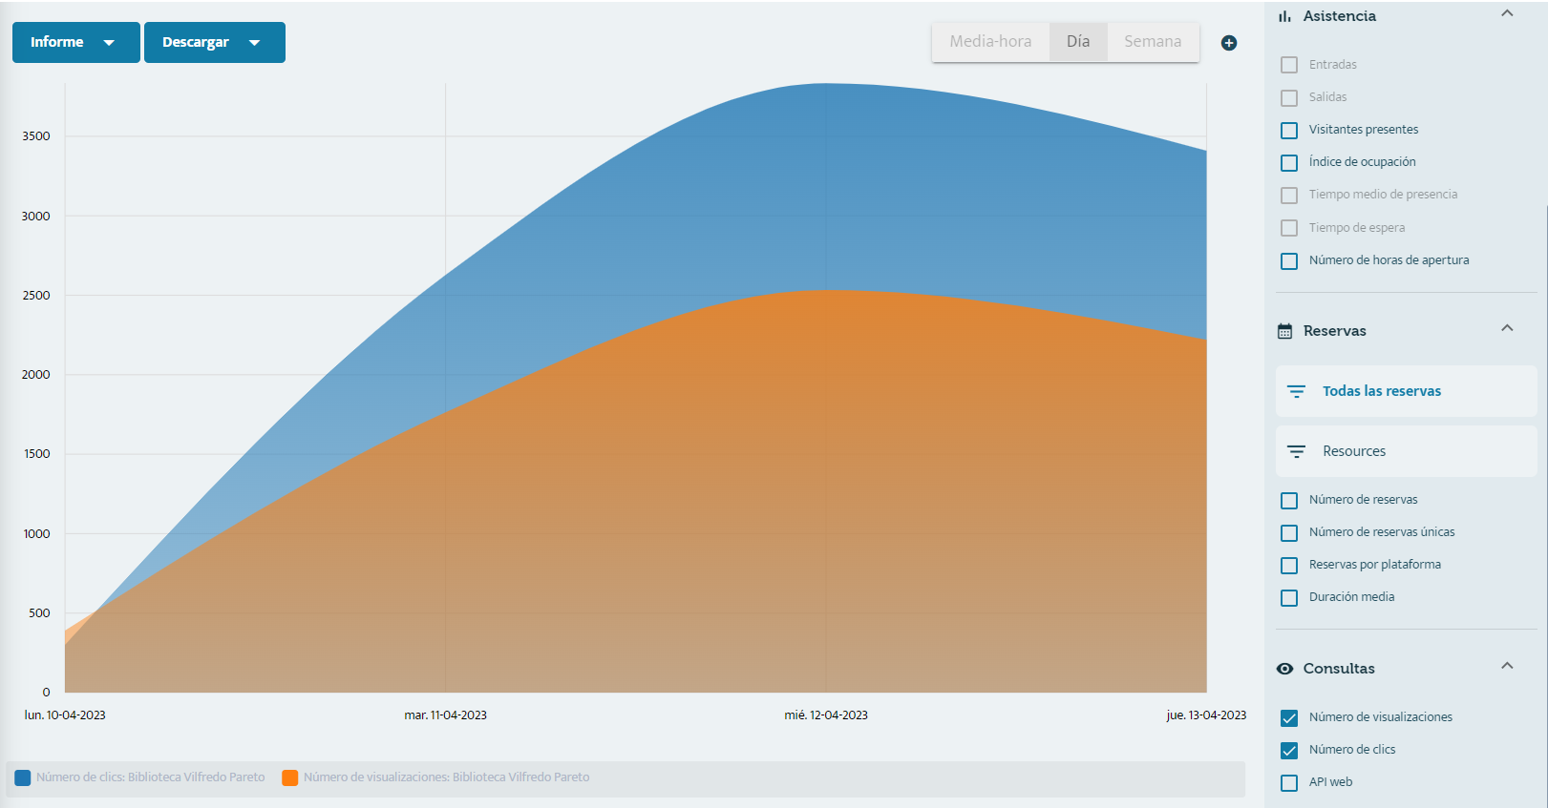Click the filter icon next to Todas las reservas
Screen dimensions: 1548x808
1296,391
